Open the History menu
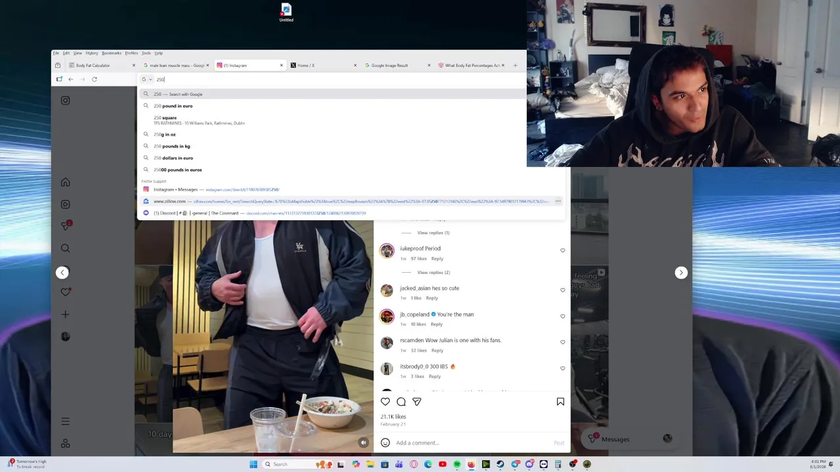Image resolution: width=840 pixels, height=472 pixels. (91, 53)
